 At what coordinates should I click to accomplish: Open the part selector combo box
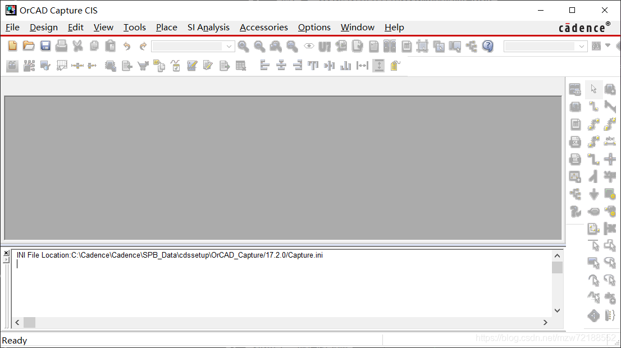(193, 47)
